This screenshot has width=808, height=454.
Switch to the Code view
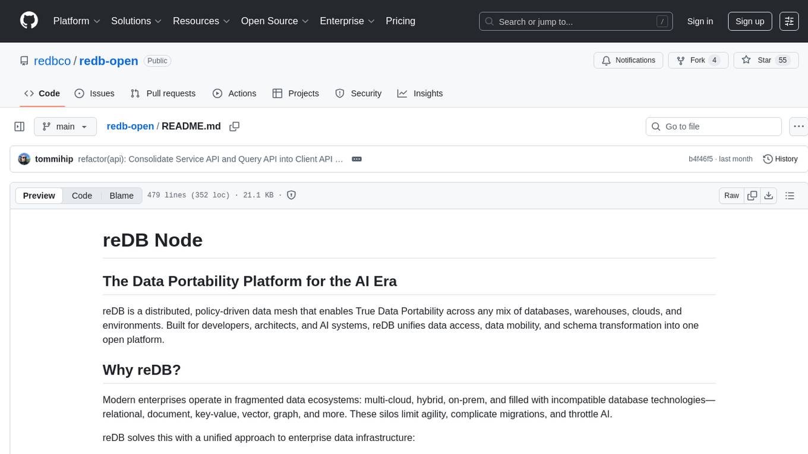click(x=82, y=196)
